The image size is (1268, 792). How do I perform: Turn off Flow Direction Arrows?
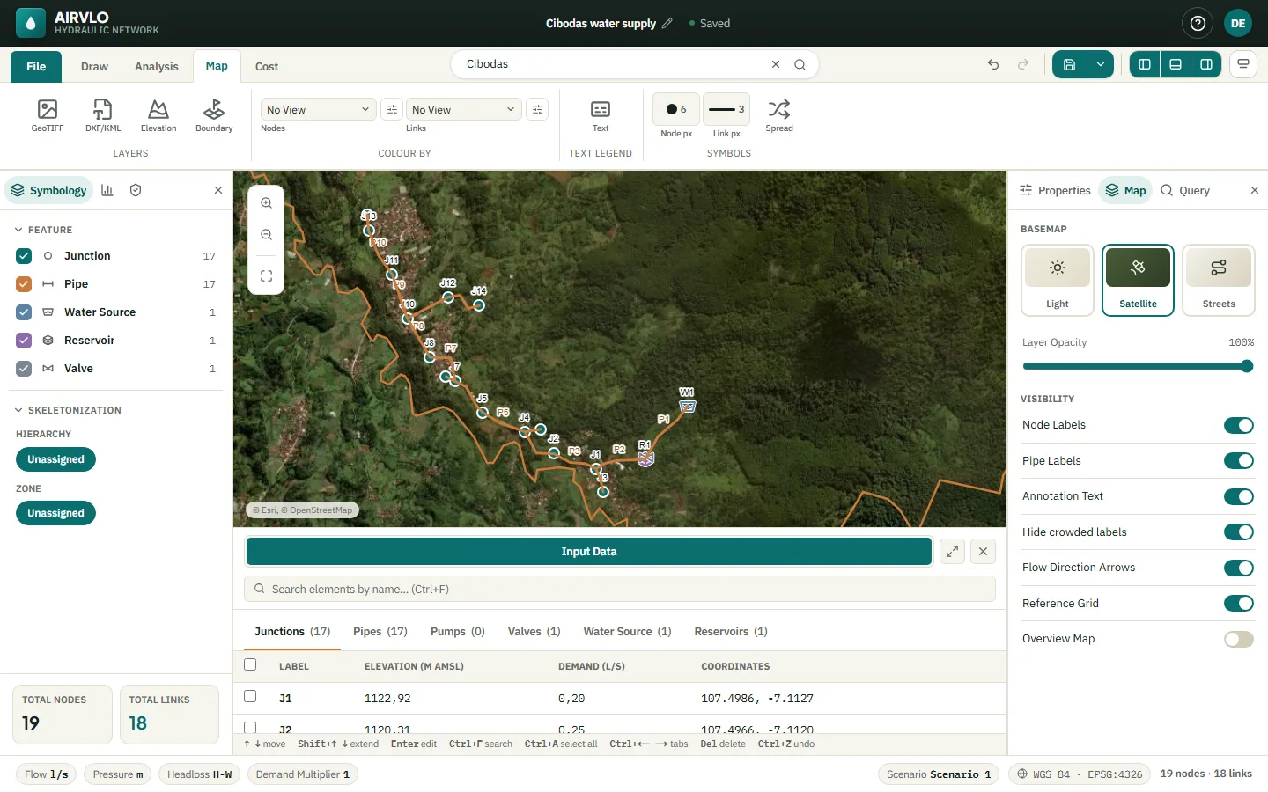coord(1239,568)
